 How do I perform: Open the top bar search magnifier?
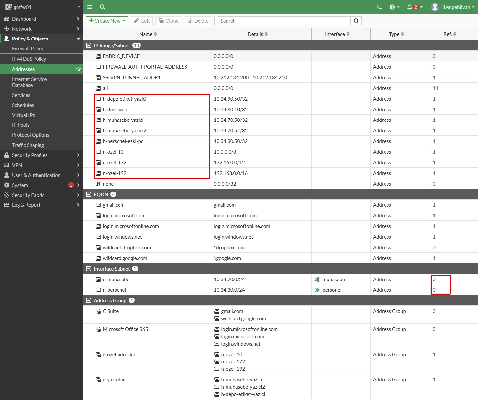coord(103,7)
